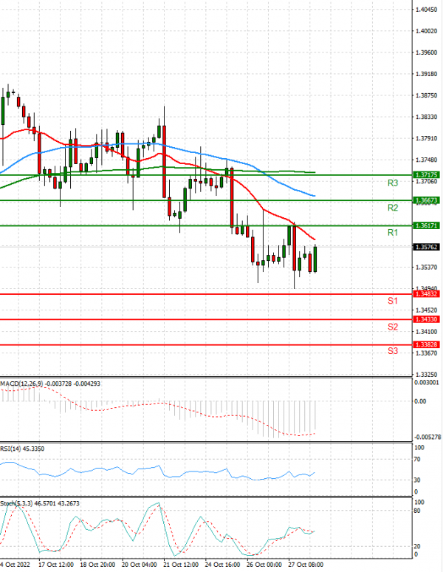Select the 24 Oct 16:00 time label

[222, 565]
